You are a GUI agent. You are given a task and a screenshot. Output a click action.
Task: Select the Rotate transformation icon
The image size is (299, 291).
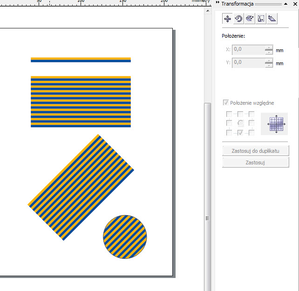tap(238, 19)
